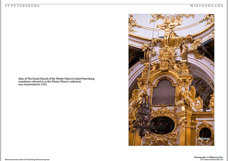Click 'Photographs © Mikyoung Cha' credit line
The height and width of the screenshot is (161, 228).
pyautogui.click(x=208, y=157)
